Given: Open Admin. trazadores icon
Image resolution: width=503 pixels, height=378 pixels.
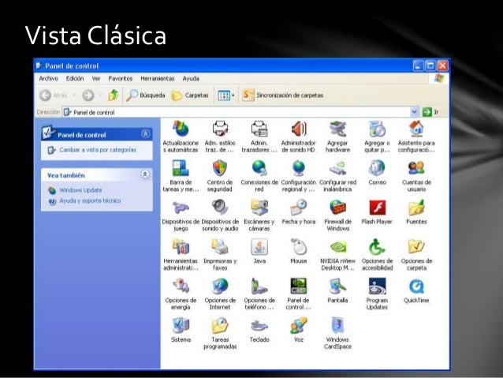Looking at the screenshot, I should click(259, 129).
